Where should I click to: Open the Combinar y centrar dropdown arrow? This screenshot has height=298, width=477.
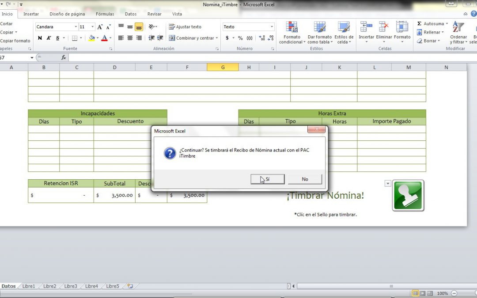coord(217,38)
